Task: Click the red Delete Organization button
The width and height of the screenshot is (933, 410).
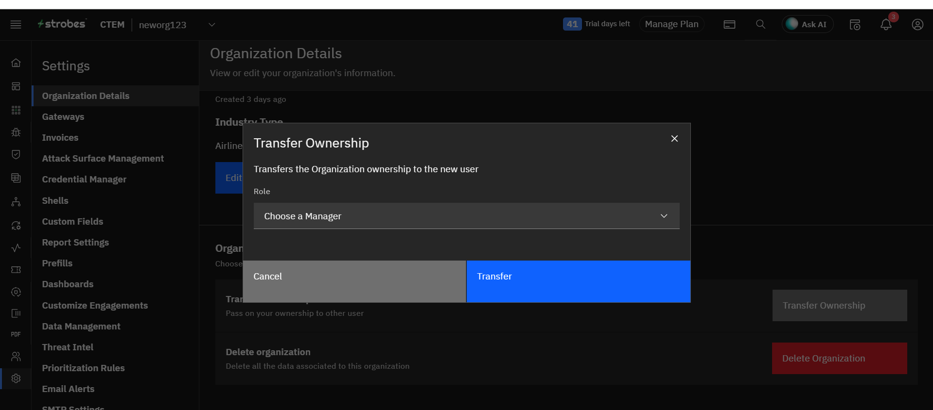Action: (x=839, y=359)
